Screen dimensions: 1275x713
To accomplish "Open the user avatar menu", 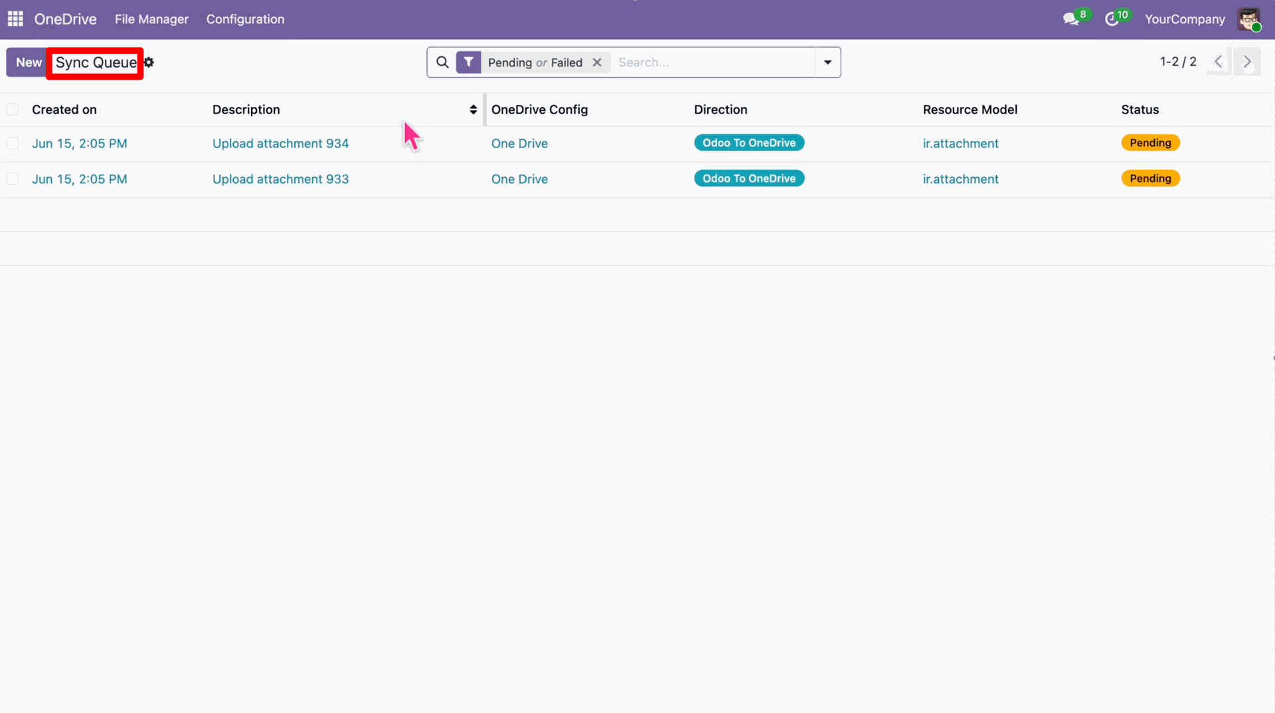I will click(1249, 19).
